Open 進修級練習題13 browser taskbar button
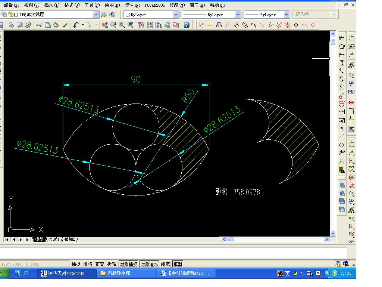The image size is (382, 287). pos(186,273)
